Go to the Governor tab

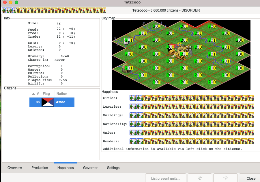(x=90, y=168)
